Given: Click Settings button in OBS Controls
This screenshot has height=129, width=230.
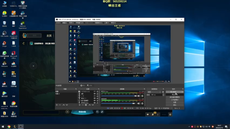Looking at the screenshot, I should pyautogui.click(x=175, y=102).
